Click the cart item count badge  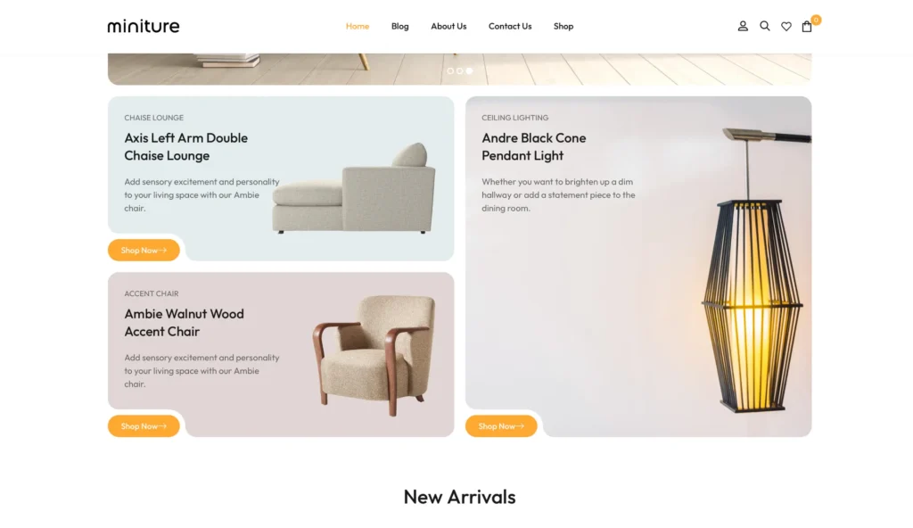pyautogui.click(x=816, y=20)
